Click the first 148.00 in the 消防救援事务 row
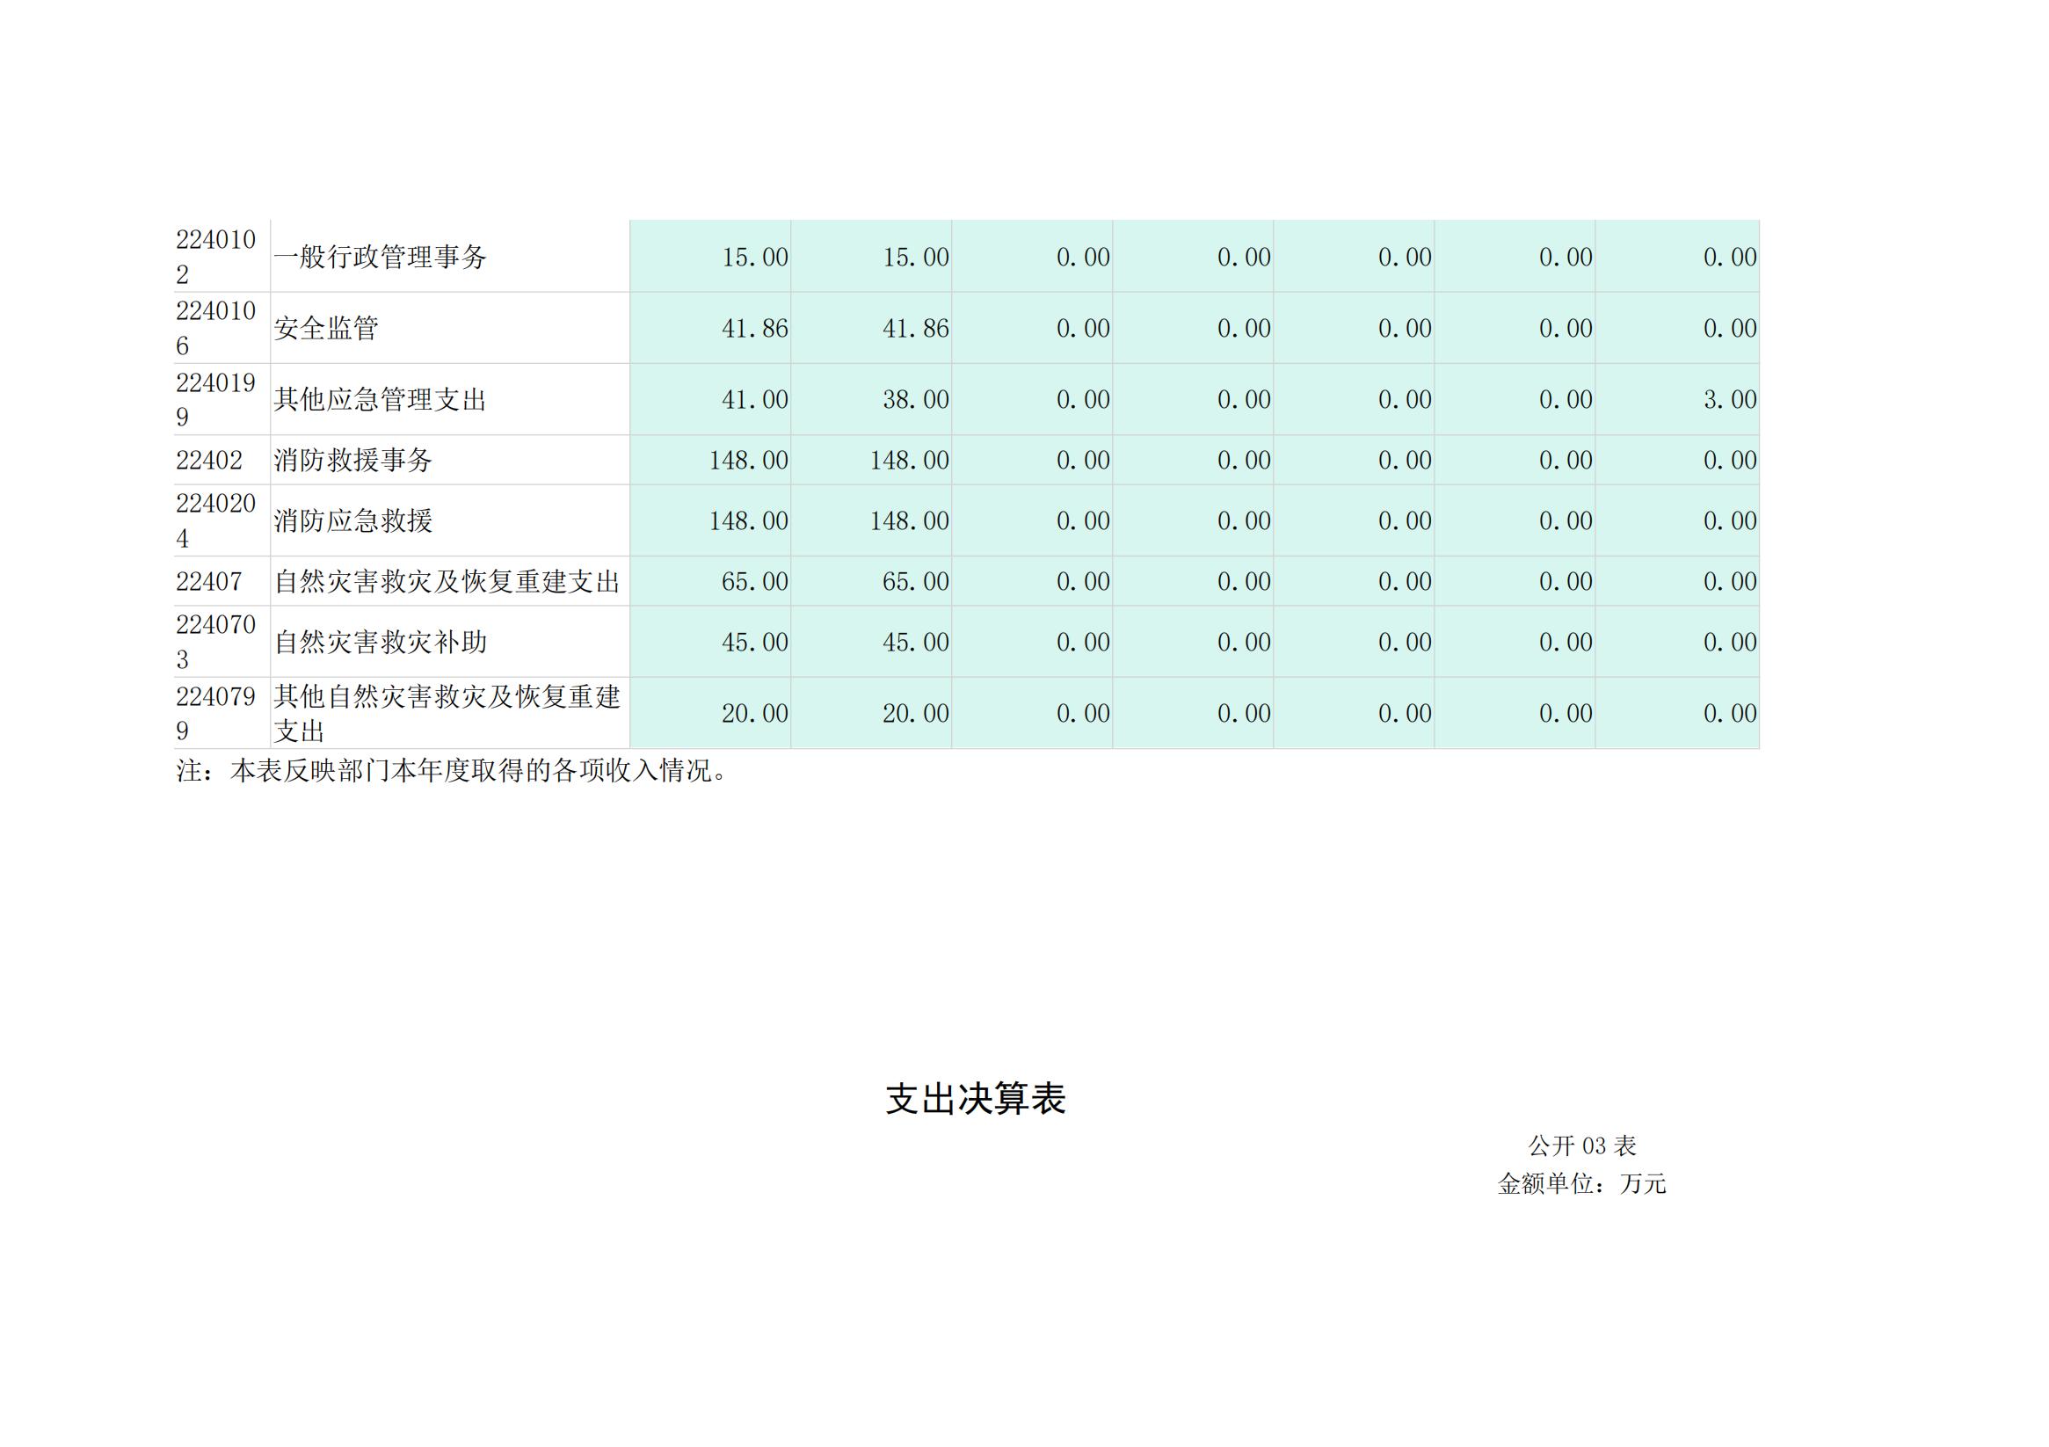Viewport: 2049px width, 1447px height. tap(749, 461)
